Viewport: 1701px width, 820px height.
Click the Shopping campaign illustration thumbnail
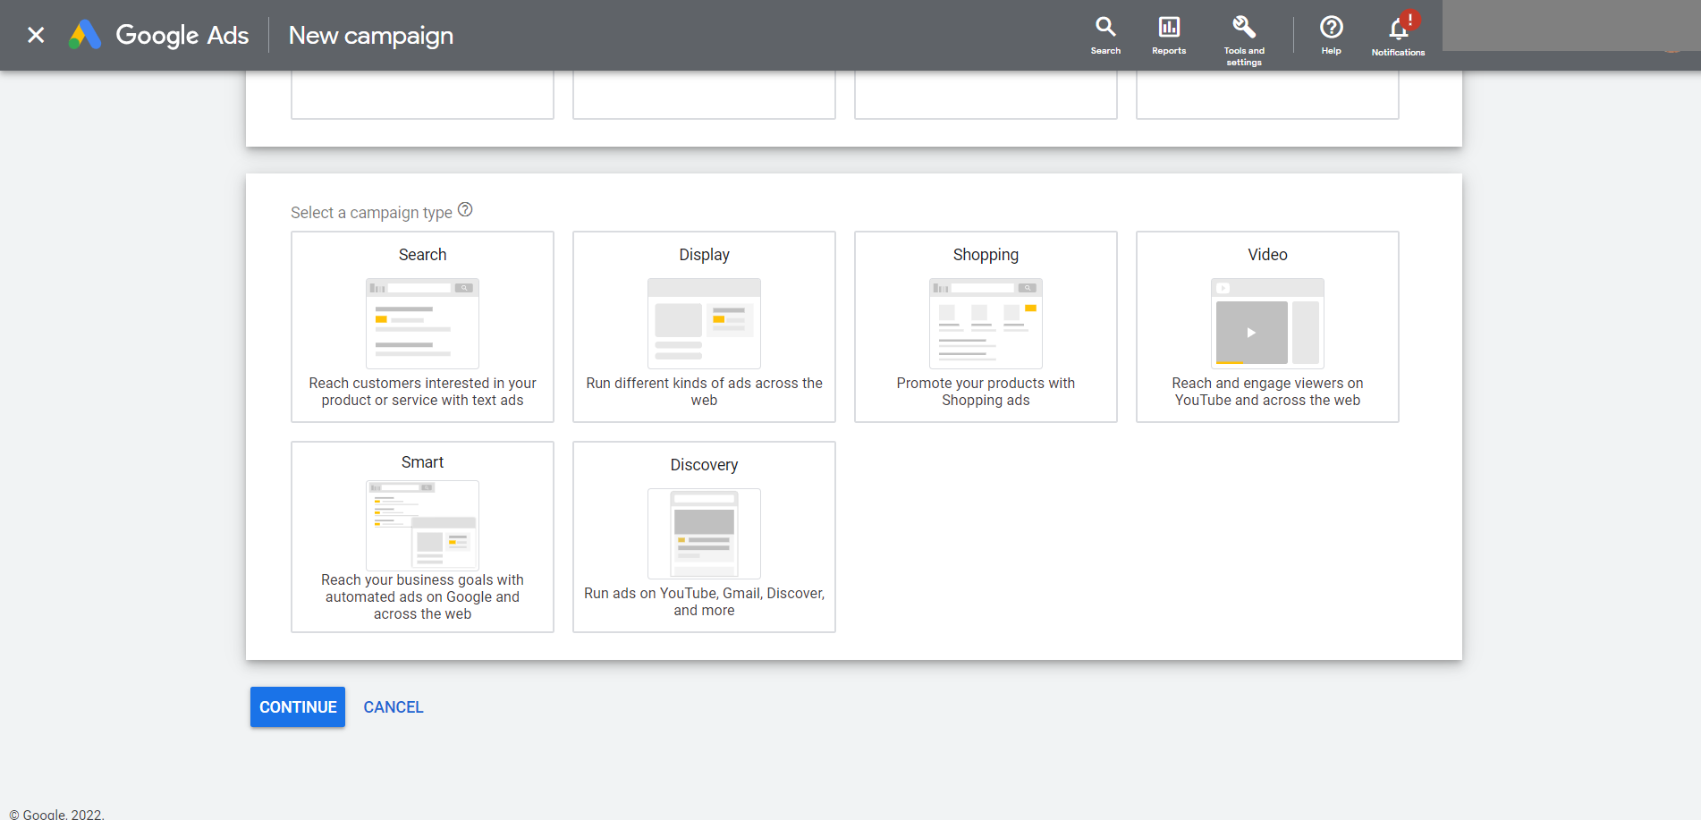pos(986,323)
